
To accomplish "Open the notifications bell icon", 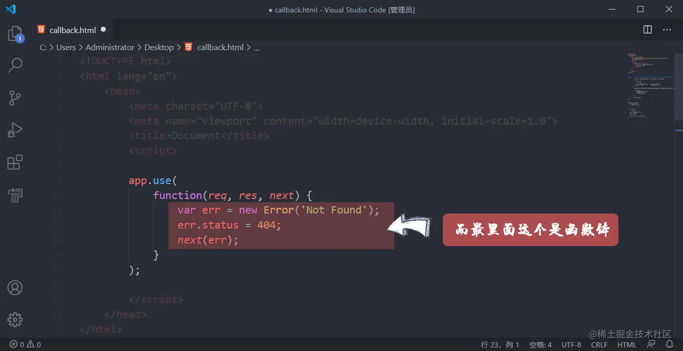I will 669,344.
